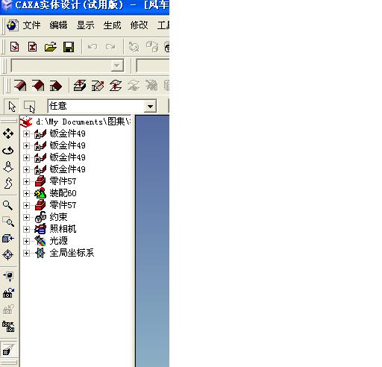Viewport: 382px width, 367px height.
Task: Open the 编辑 menu
Action: (x=58, y=25)
